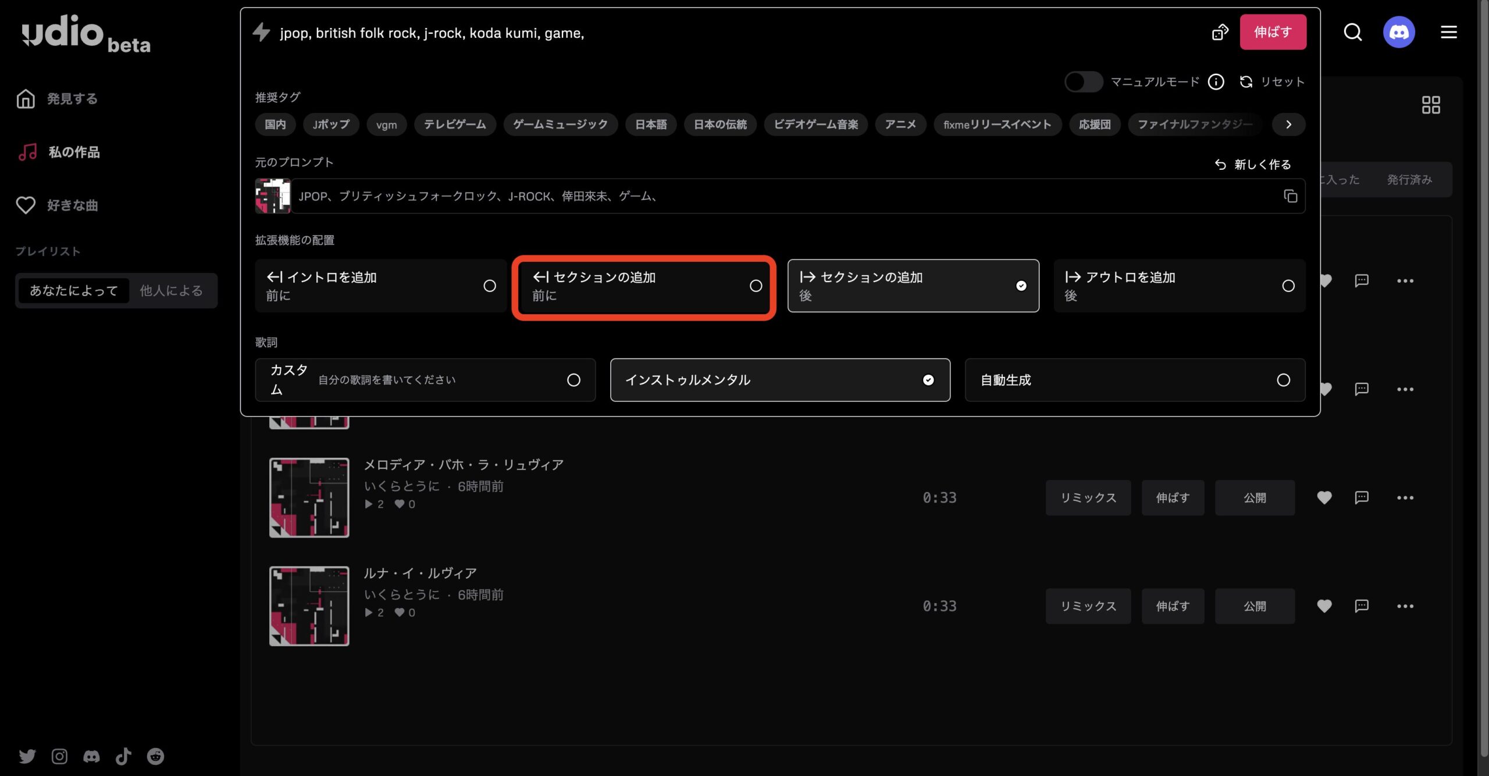Image resolution: width=1489 pixels, height=776 pixels.
Task: Copy the original prompt text
Action: pyautogui.click(x=1290, y=196)
